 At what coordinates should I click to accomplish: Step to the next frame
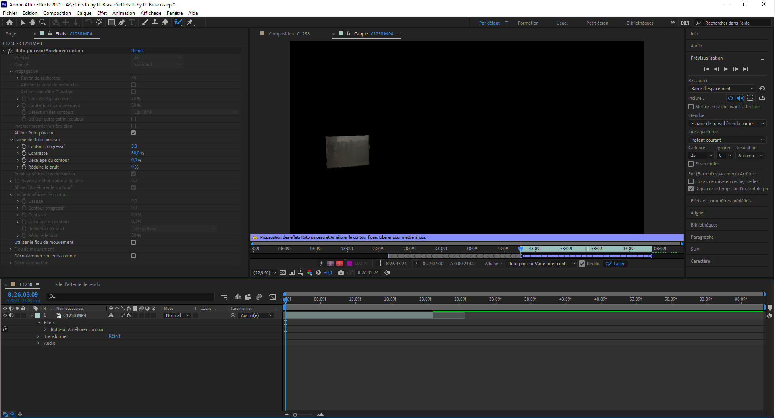(736, 69)
